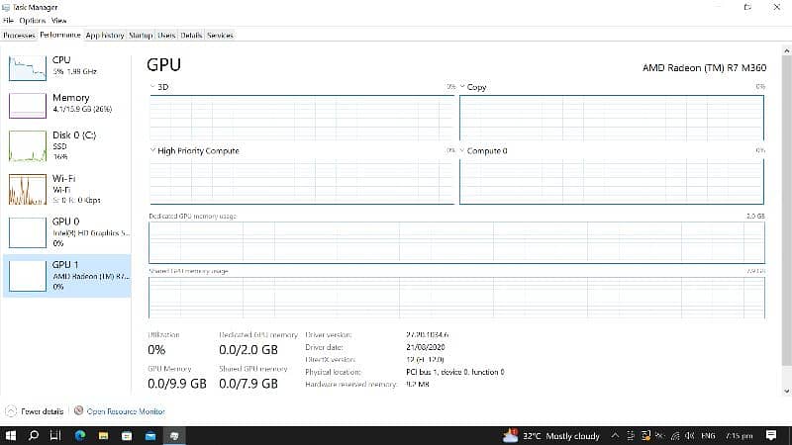The width and height of the screenshot is (792, 445).
Task: Switch to the Startup tab
Action: pos(140,35)
